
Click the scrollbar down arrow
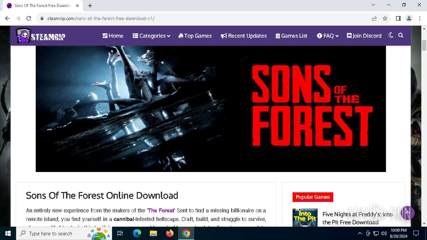click(x=424, y=224)
